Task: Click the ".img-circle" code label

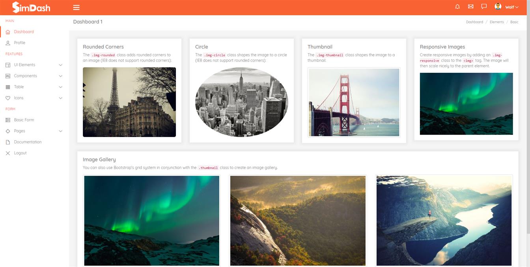Action: click(x=215, y=55)
